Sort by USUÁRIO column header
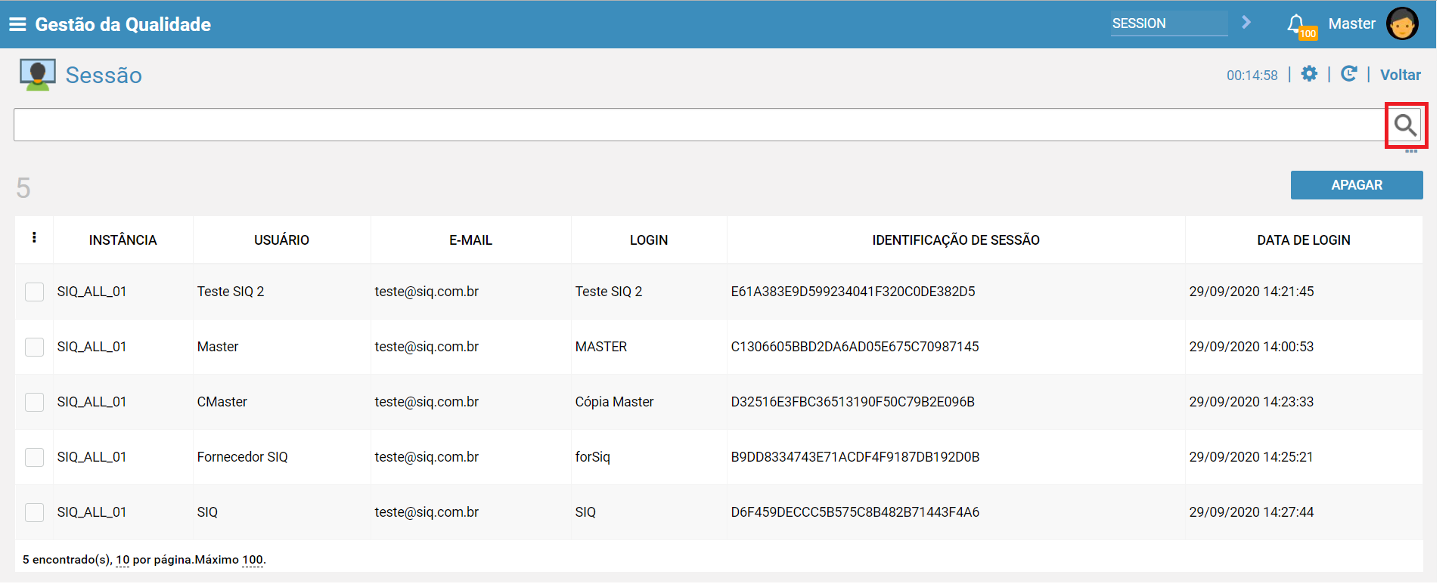 pyautogui.click(x=281, y=240)
